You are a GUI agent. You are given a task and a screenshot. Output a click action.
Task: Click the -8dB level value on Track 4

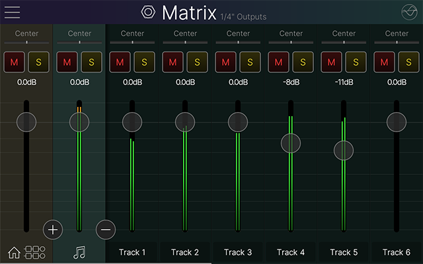[291, 82]
